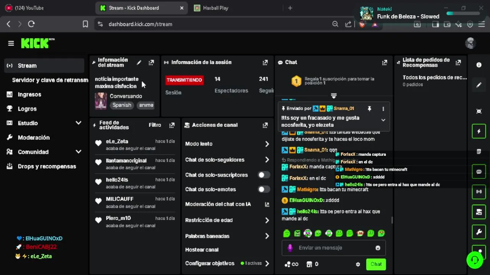Image resolution: width=490 pixels, height=275 pixels.
Task: Click the lightning bolt icon in the right sidebar
Action: pyautogui.click(x=479, y=131)
